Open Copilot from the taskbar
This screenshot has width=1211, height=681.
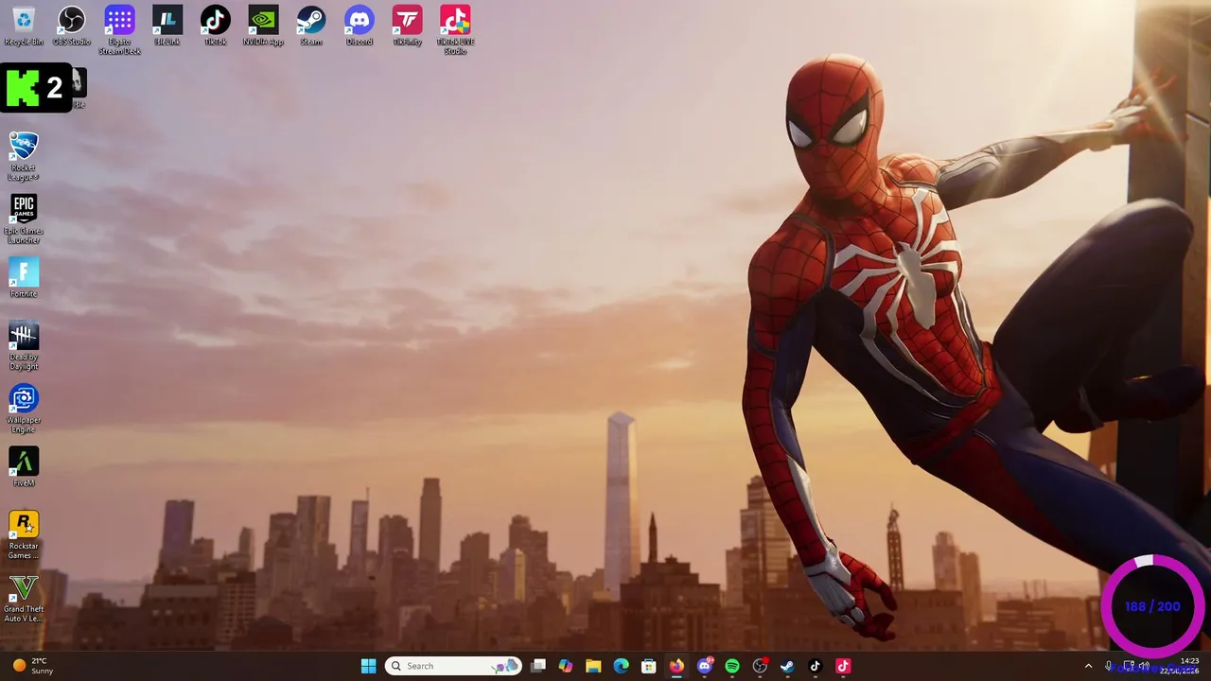[566, 666]
